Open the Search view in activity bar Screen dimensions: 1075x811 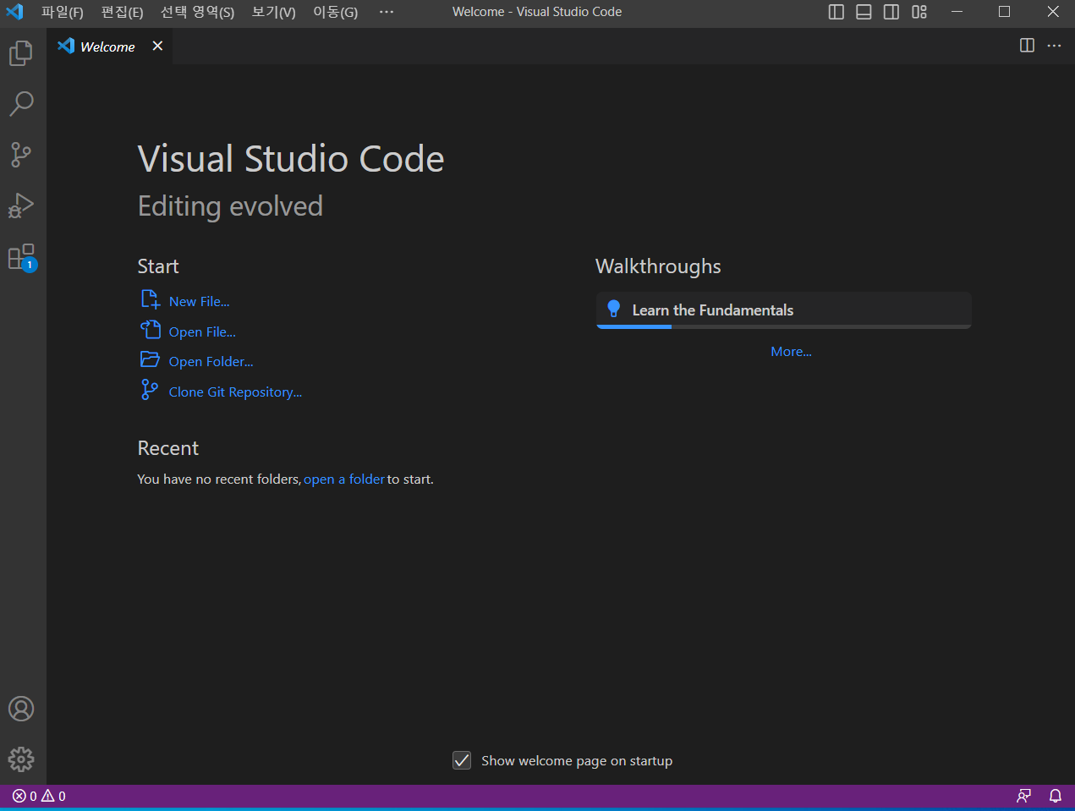tap(21, 104)
